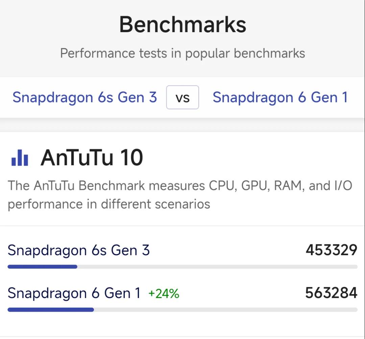Select the AnTuTu 10 section title
Image resolution: width=365 pixels, height=339 pixels.
(92, 158)
